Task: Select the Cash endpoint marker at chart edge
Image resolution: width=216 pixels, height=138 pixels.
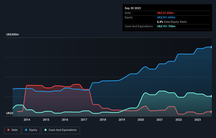Action: pos(212,96)
